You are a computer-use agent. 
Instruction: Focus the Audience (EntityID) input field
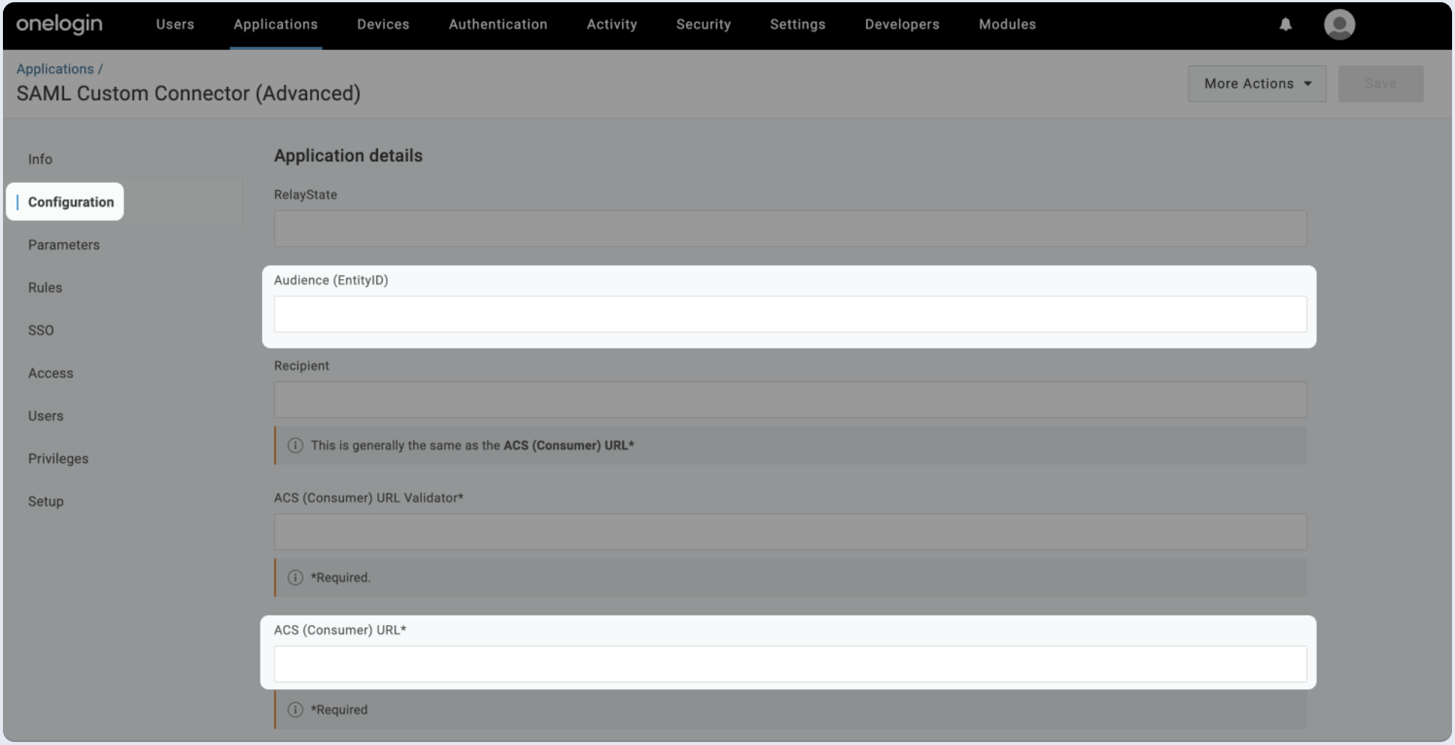(789, 314)
